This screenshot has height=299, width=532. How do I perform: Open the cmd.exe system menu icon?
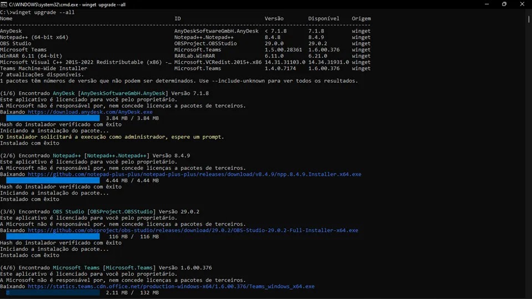(4, 4)
